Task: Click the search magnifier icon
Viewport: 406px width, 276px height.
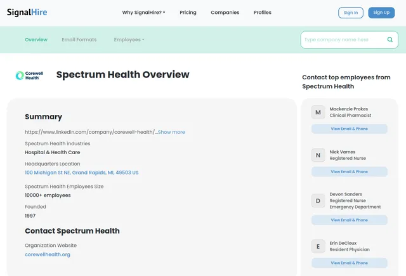Action: pos(390,39)
